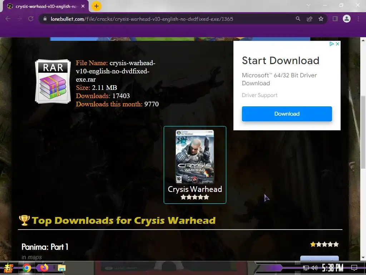The height and width of the screenshot is (275, 366).
Task: Click the file name crysis-warhead-v10-english-no-dvdfixed-exe.rar
Action: (x=115, y=71)
